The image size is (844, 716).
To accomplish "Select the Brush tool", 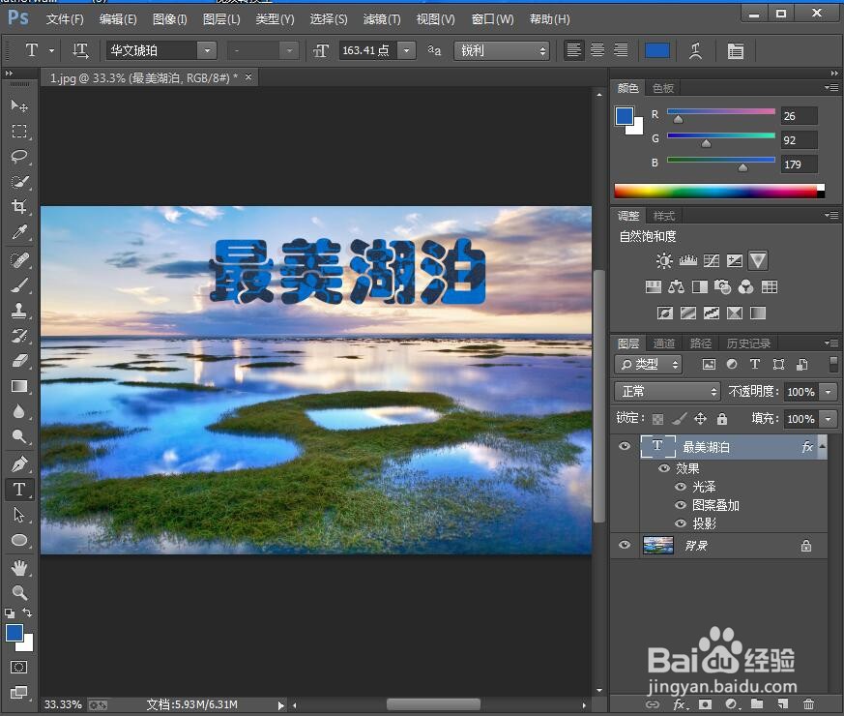I will pos(19,283).
